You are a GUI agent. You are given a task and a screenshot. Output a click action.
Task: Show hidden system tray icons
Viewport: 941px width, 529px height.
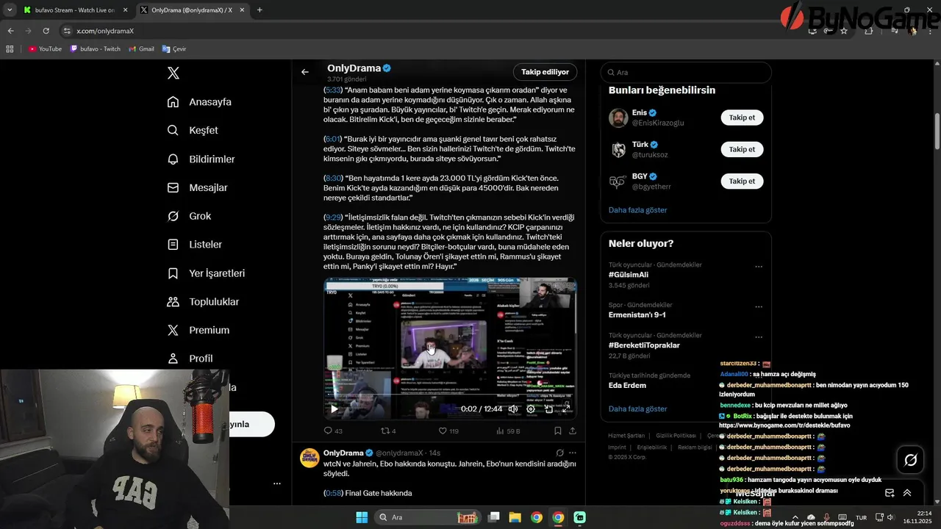pyautogui.click(x=795, y=517)
